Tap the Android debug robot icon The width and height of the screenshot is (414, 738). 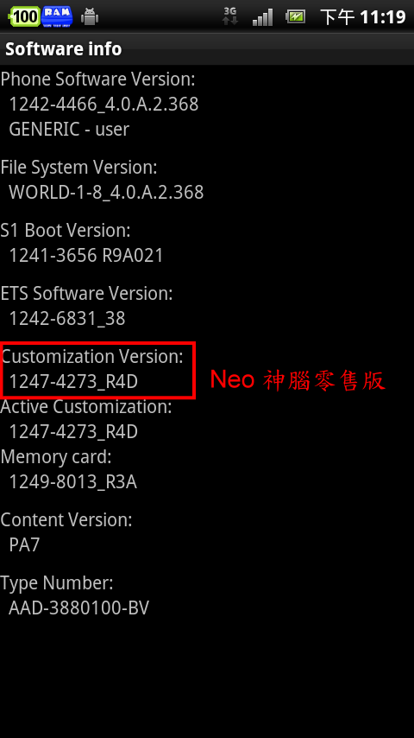pos(90,16)
